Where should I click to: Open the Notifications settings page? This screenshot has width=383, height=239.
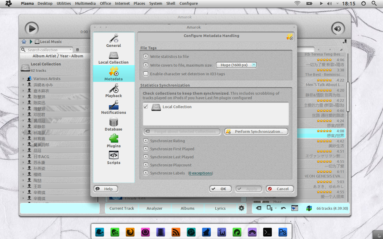(x=114, y=107)
